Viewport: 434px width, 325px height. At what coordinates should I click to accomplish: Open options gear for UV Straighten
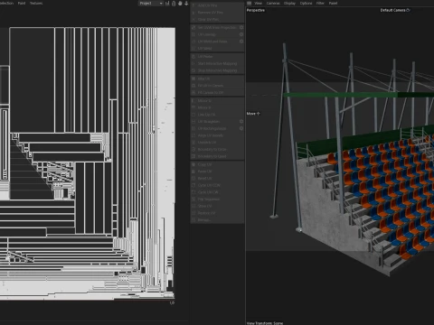pyautogui.click(x=241, y=121)
